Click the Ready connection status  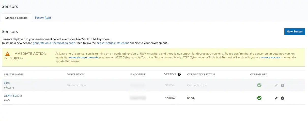[x=191, y=98]
